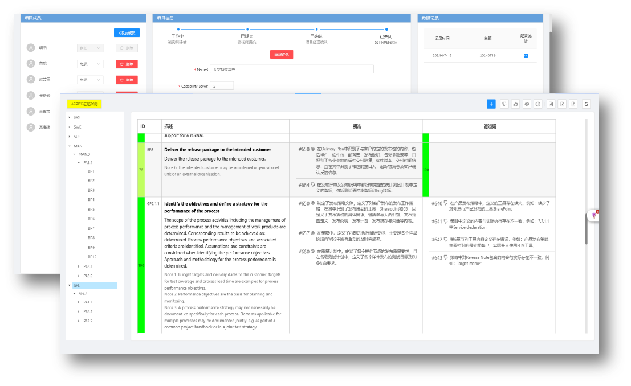Click the blue plus add button
Viewport: 631px width, 386px height.
tap(491, 104)
